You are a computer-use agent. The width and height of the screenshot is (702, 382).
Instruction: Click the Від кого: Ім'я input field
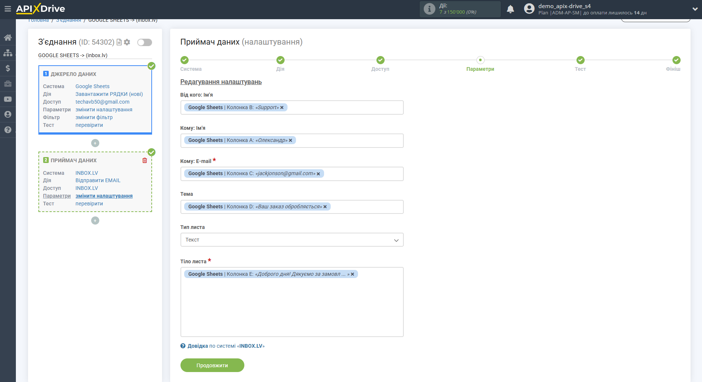[x=292, y=108]
